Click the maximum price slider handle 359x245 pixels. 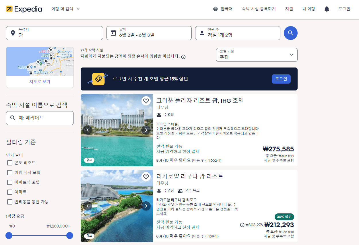click(70, 236)
